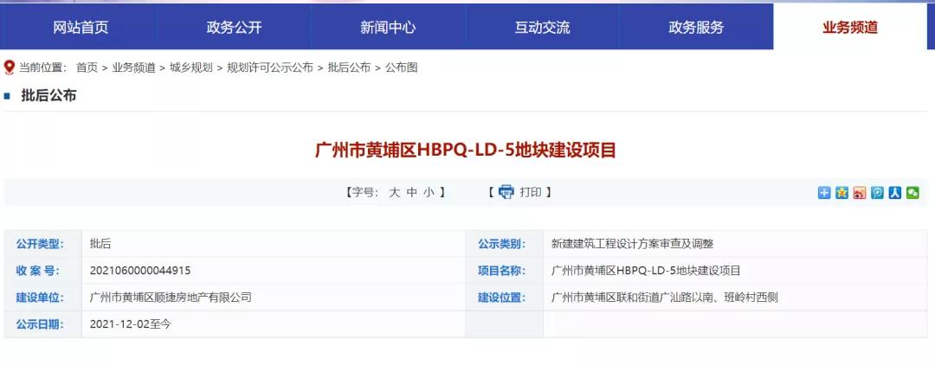Click the share-more plus icon

coord(824,192)
